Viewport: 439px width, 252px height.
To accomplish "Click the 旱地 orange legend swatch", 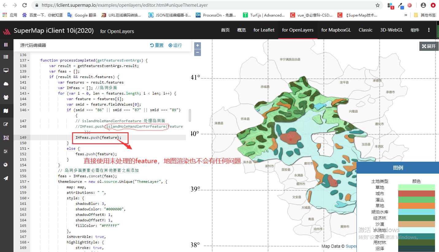I will [416, 206].
